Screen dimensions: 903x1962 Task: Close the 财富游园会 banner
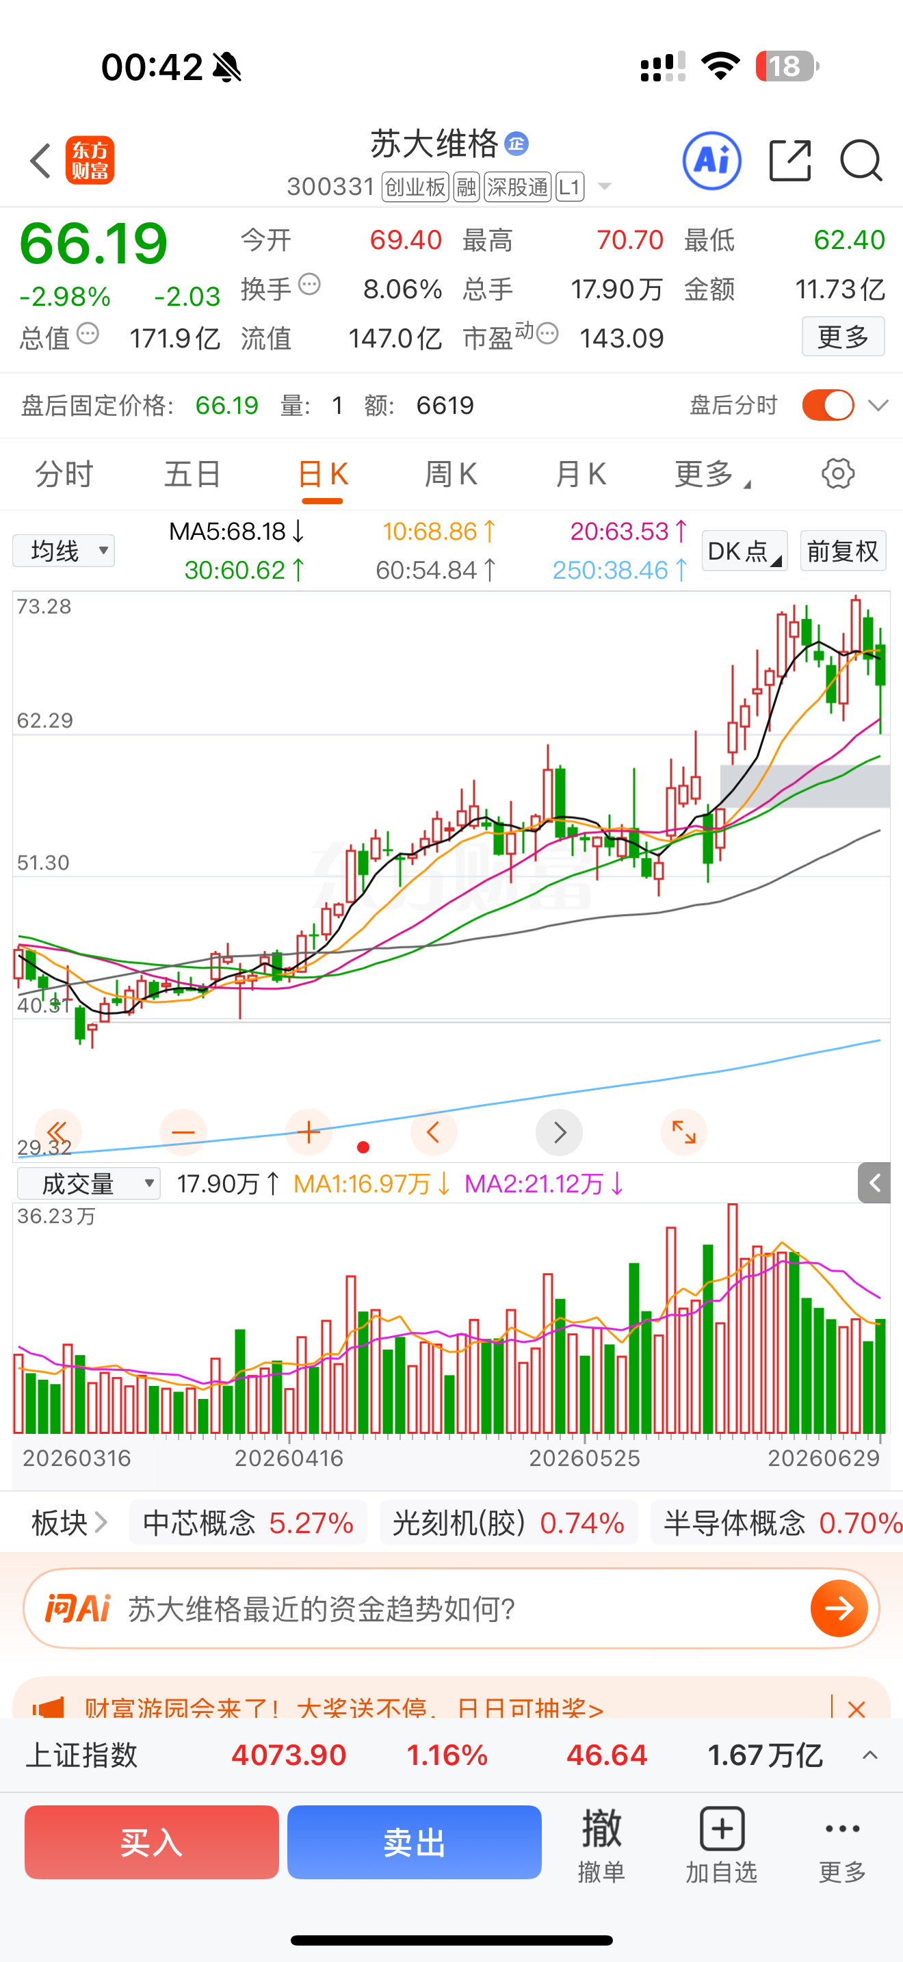point(856,1709)
